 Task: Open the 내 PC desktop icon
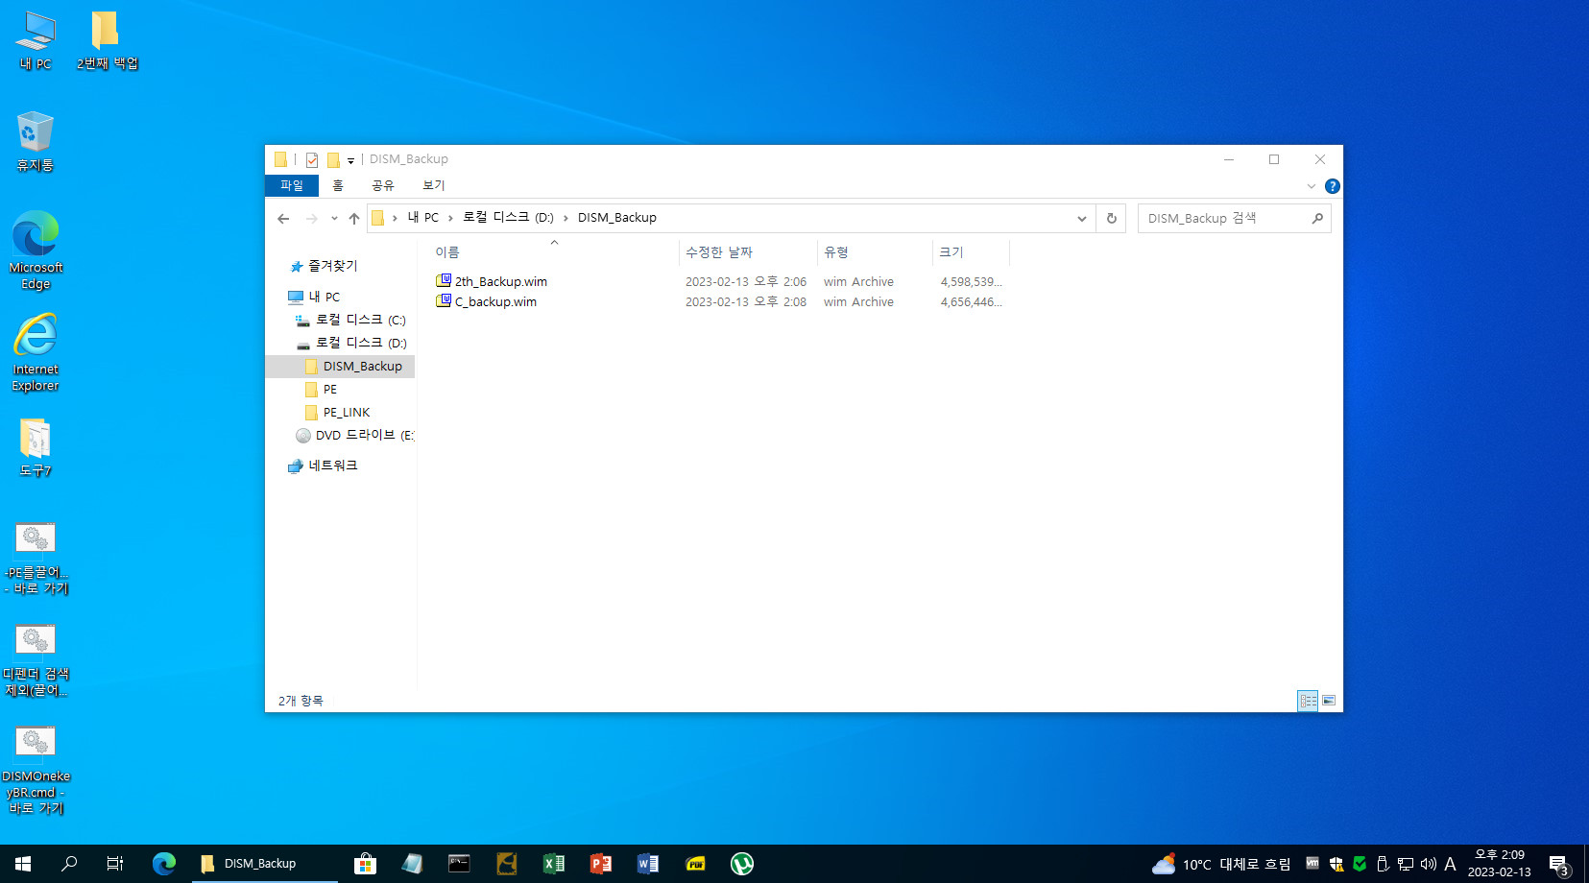pos(36,40)
